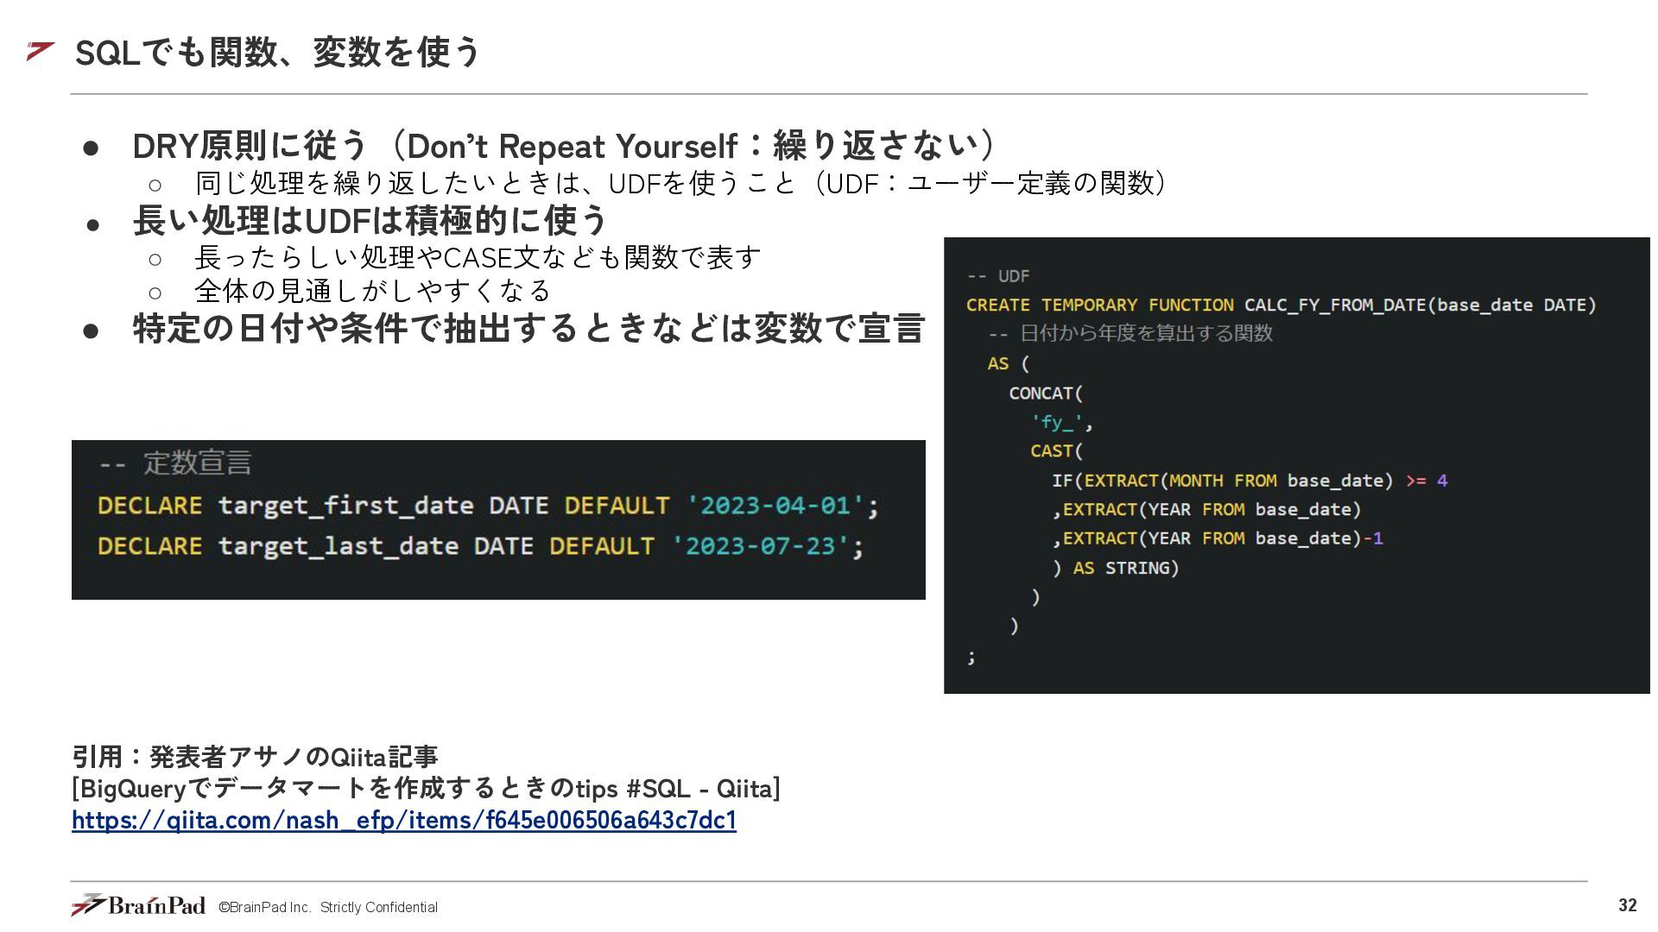Screen dimensions: 1658x932
Task: Click the page number 32
Action: click(x=1627, y=905)
